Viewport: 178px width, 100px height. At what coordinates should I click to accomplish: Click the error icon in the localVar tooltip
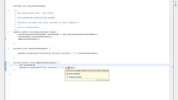pyautogui.click(x=66, y=71)
